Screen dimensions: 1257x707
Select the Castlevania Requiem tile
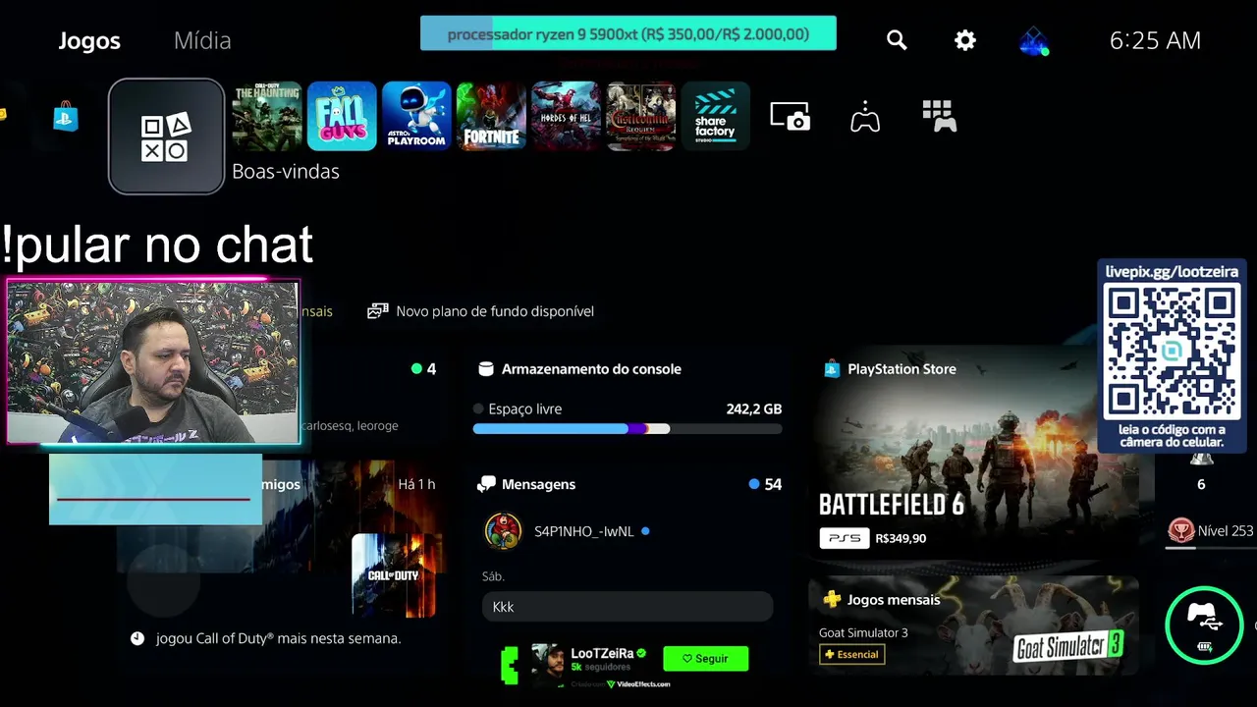tap(640, 117)
